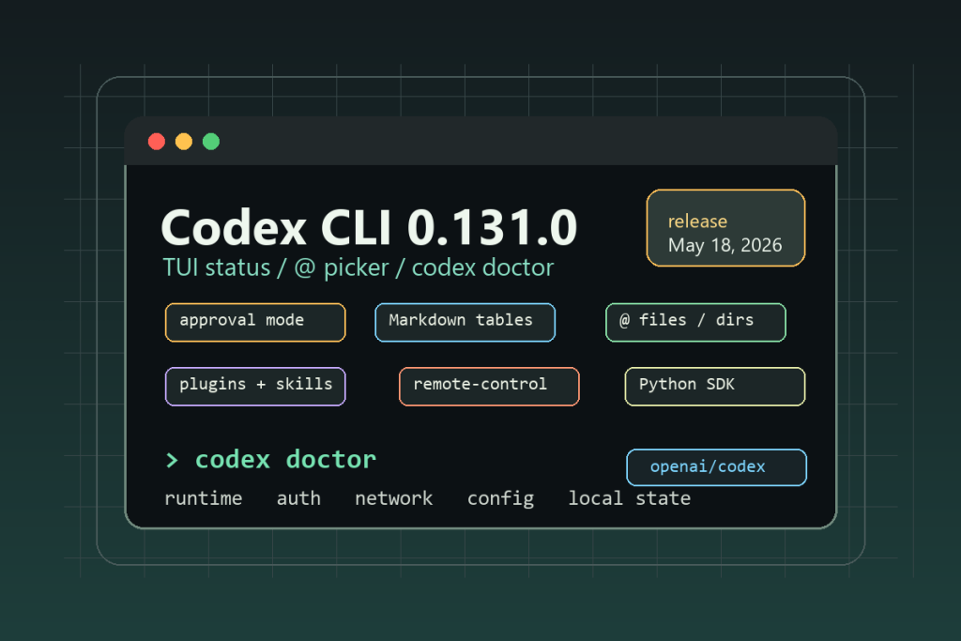Click the "codex doctor" command text
Image resolution: width=961 pixels, height=641 pixels.
pos(285,460)
